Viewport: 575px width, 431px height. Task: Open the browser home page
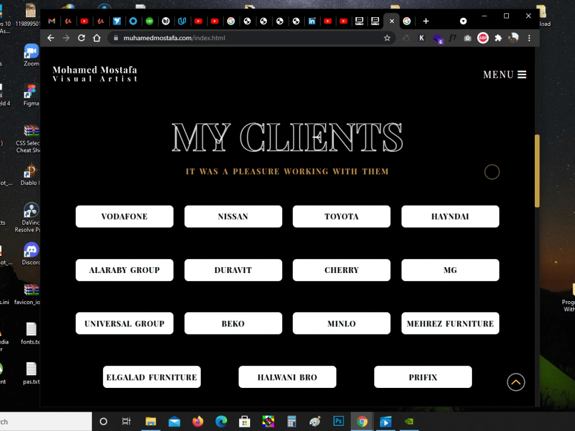tap(97, 38)
